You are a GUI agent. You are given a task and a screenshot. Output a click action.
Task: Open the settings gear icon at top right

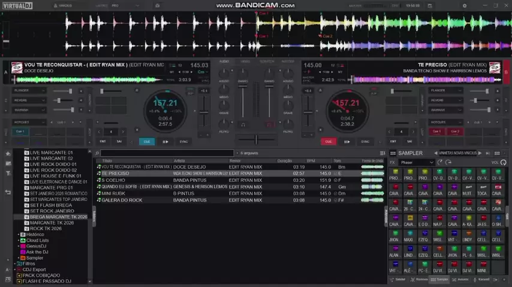[464, 5]
